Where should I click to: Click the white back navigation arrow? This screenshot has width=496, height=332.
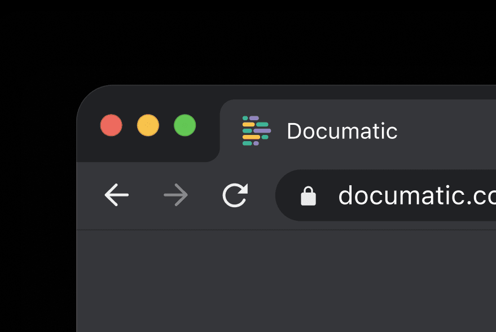[x=116, y=195]
